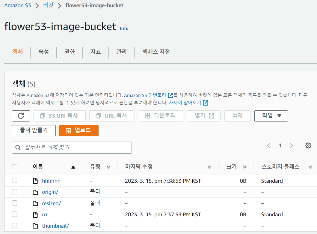Sort by 크기 column arrow
The width and height of the screenshot is (317, 234).
244,167
